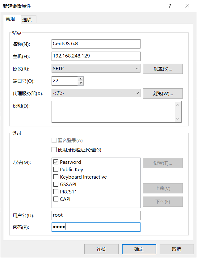Click the 密码(P) password field
Viewport: 197px width, 258px height.
pyautogui.click(x=96, y=227)
